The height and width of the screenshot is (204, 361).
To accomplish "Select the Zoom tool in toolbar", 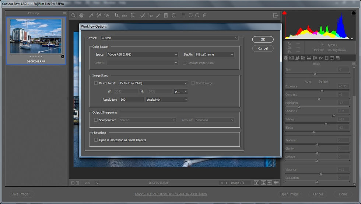I will 73,15.
